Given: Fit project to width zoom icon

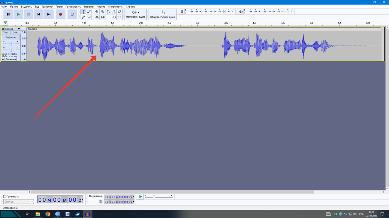Looking at the screenshot, I should (114, 12).
